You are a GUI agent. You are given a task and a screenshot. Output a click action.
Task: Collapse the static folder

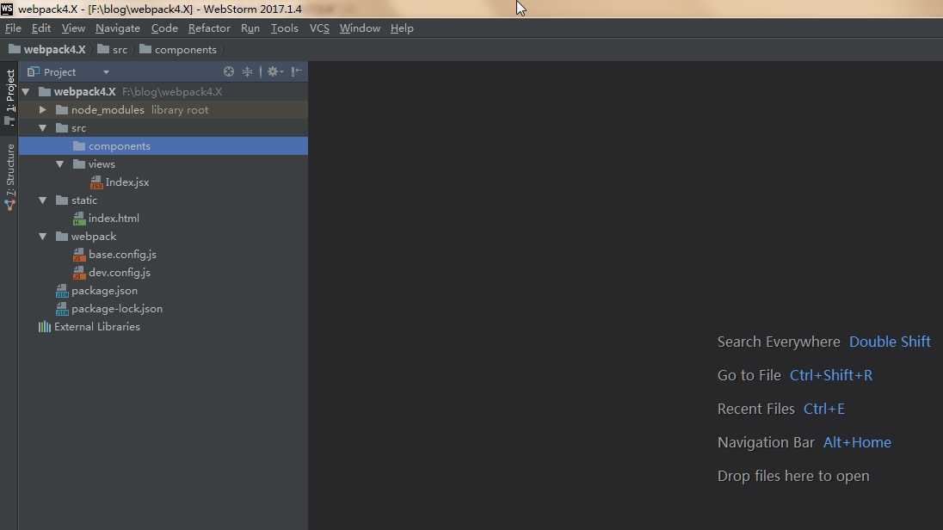pos(43,200)
